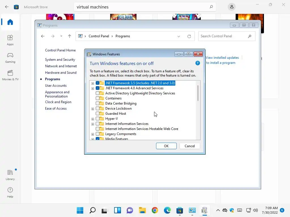Enable Active Directory Lightweight Directory Services checkbox
Image resolution: width=290 pixels, height=217 pixels.
point(97,93)
